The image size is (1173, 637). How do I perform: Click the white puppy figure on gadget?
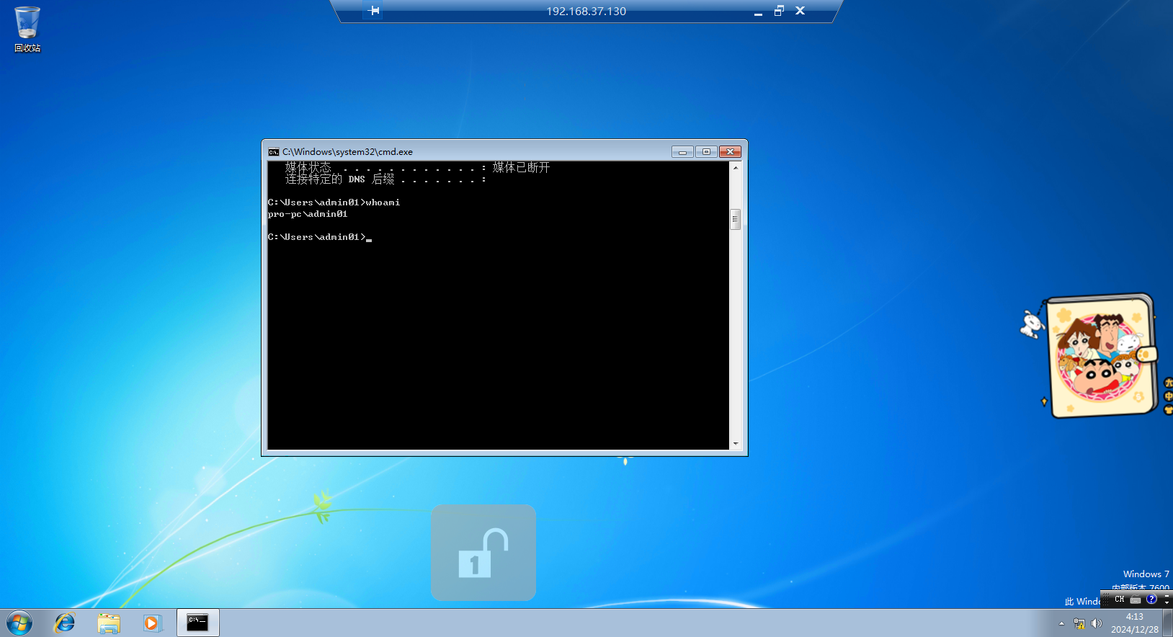click(1032, 324)
